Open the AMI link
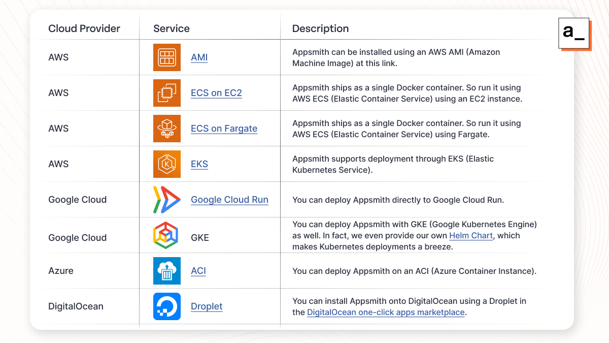The image size is (609, 343). (x=199, y=57)
